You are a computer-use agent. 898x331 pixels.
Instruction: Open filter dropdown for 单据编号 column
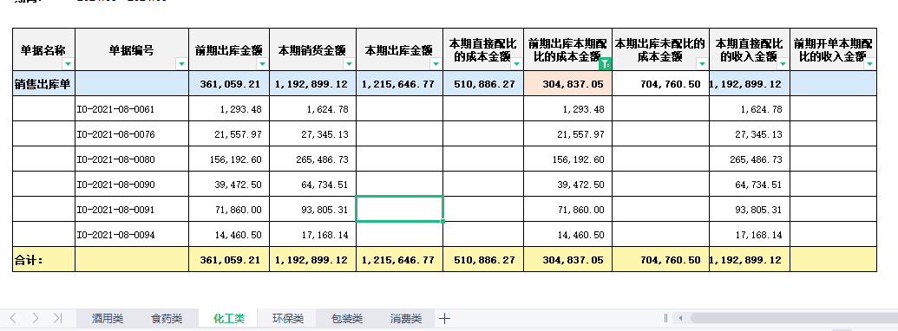click(181, 64)
